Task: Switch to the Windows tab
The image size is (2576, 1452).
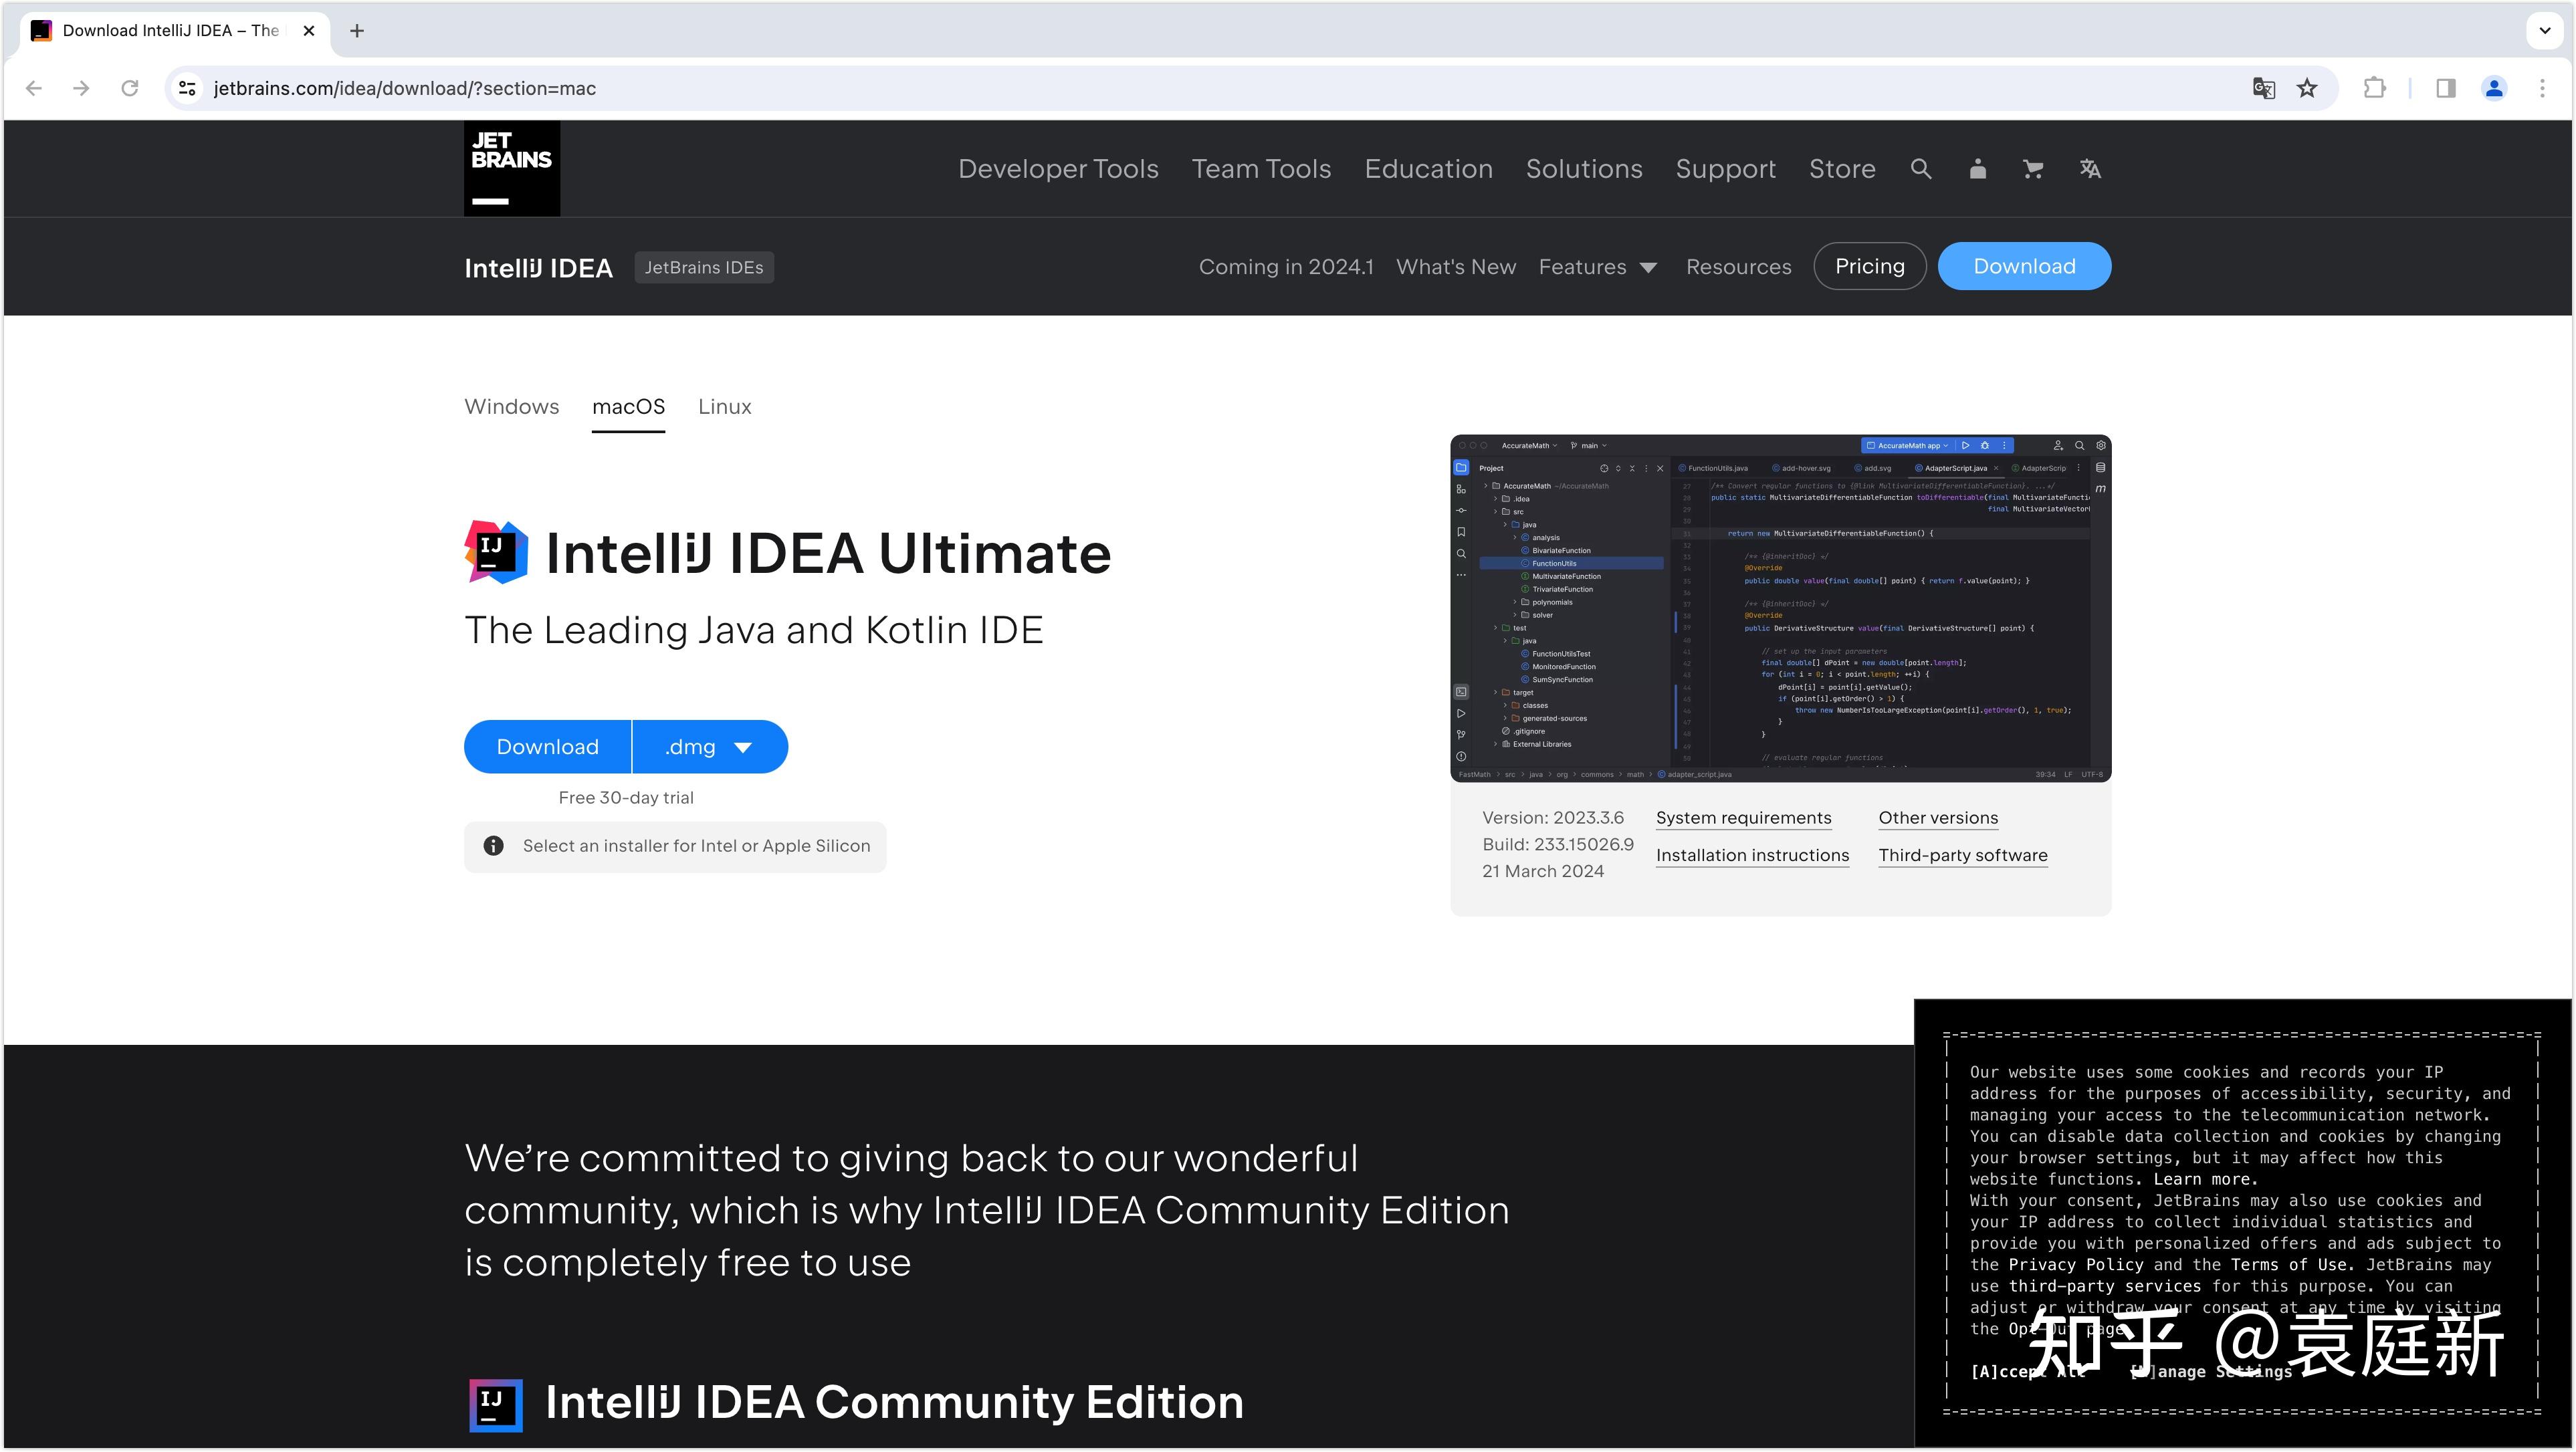Action: pyautogui.click(x=511, y=406)
